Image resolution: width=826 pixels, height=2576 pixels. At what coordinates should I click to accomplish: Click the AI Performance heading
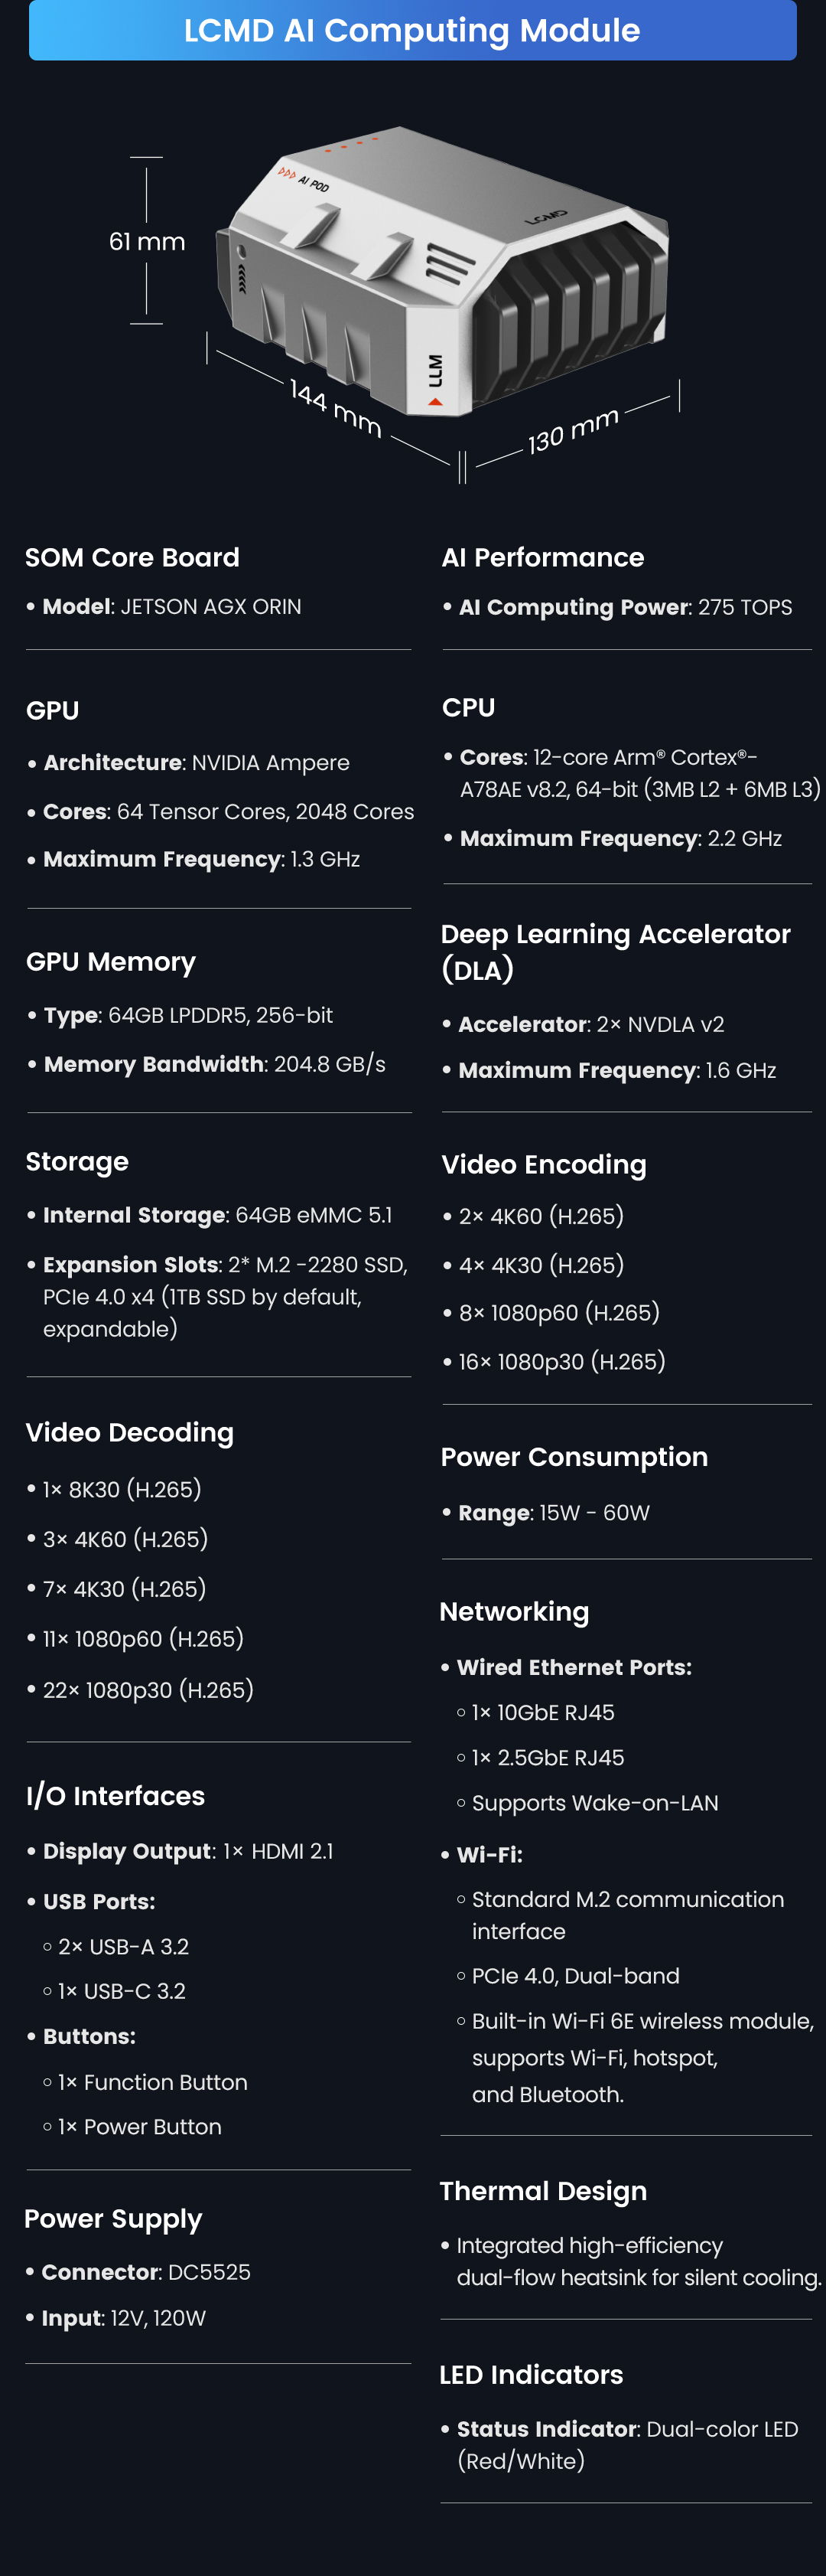pyautogui.click(x=542, y=558)
